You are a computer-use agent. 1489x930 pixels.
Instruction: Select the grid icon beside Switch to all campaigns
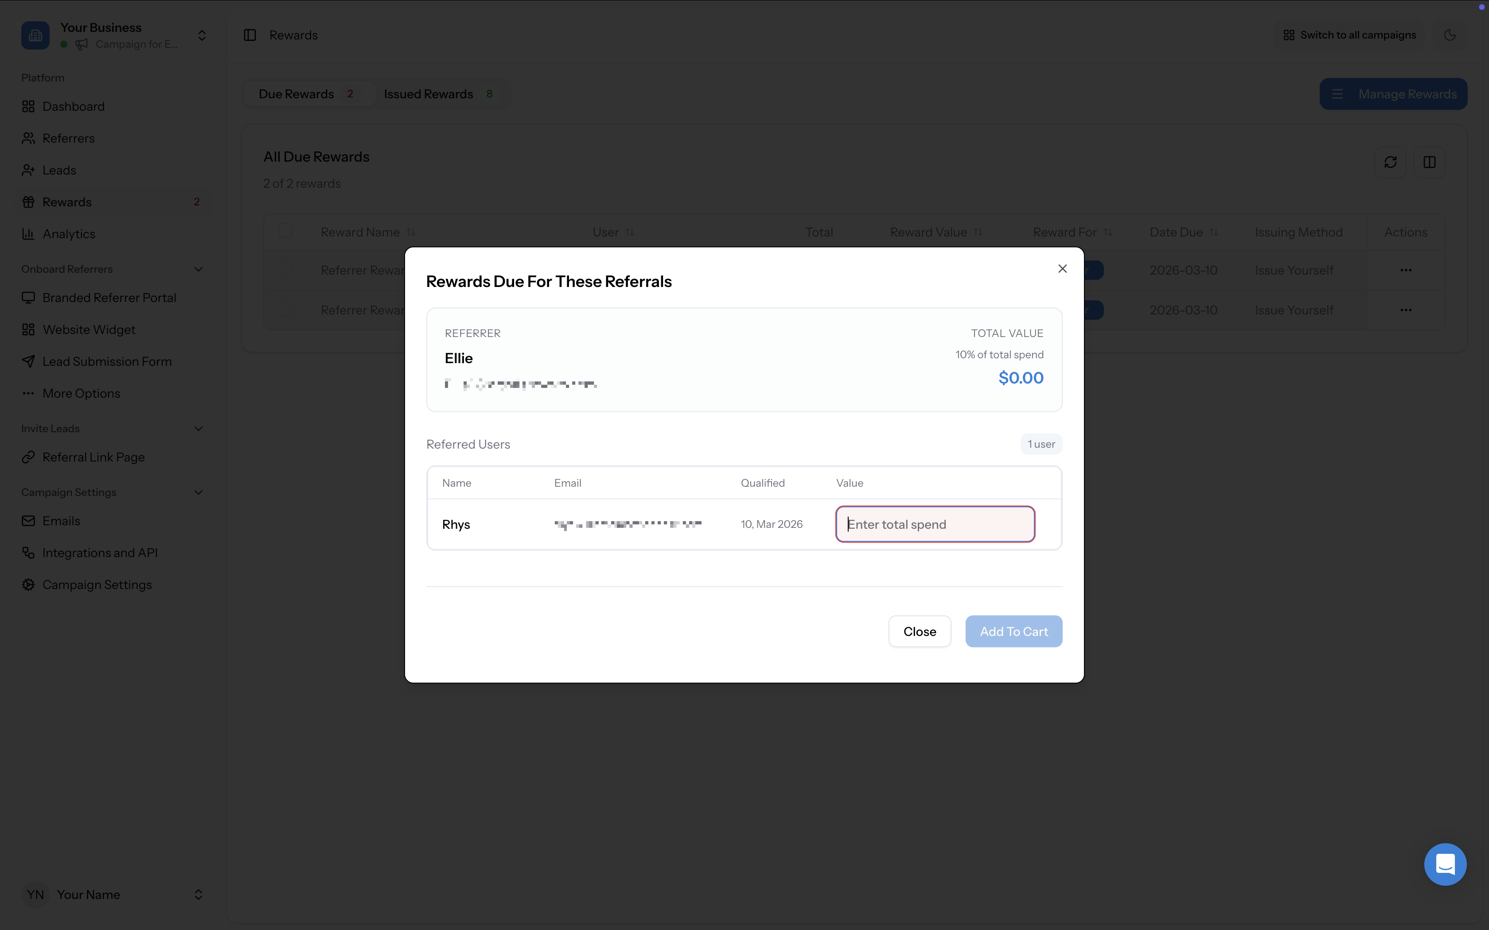pos(1290,35)
